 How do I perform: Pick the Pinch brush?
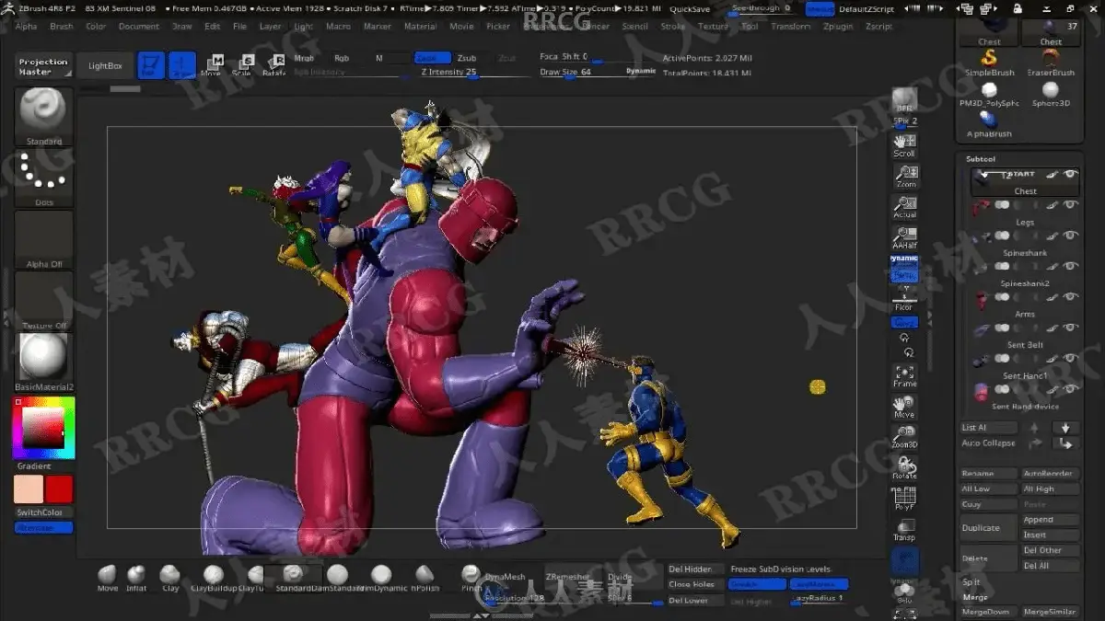[x=471, y=578]
